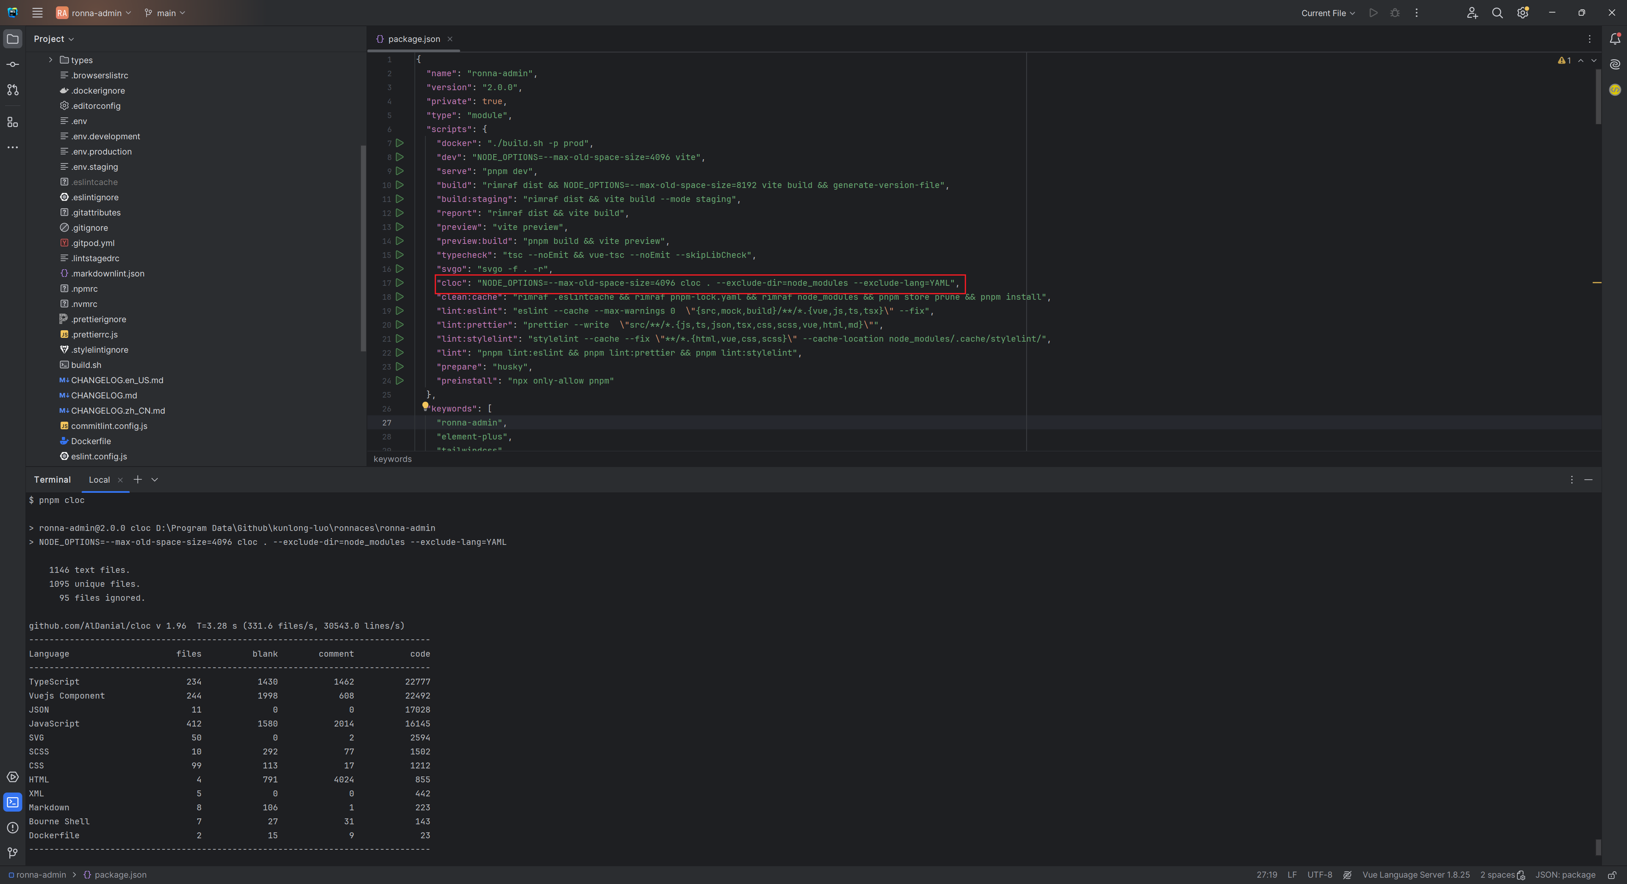
Task: Open the Services tool window
Action: click(13, 777)
